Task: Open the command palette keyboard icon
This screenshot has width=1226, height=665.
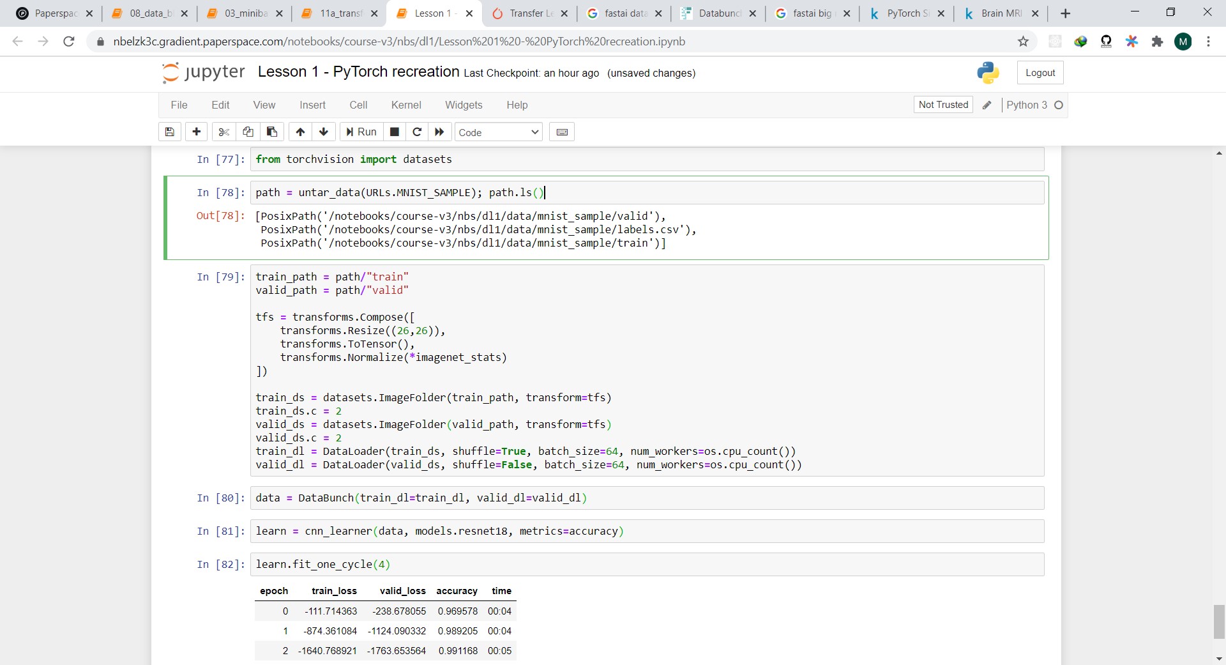Action: click(562, 132)
